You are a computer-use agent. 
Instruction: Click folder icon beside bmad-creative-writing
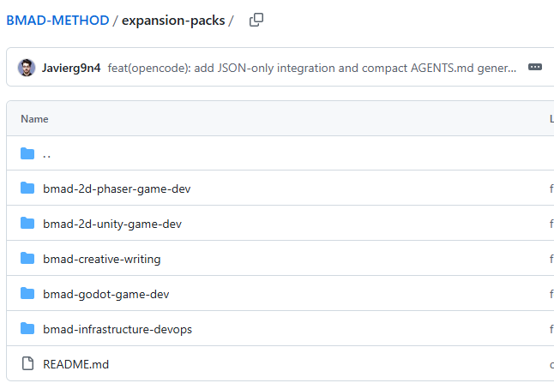27,259
